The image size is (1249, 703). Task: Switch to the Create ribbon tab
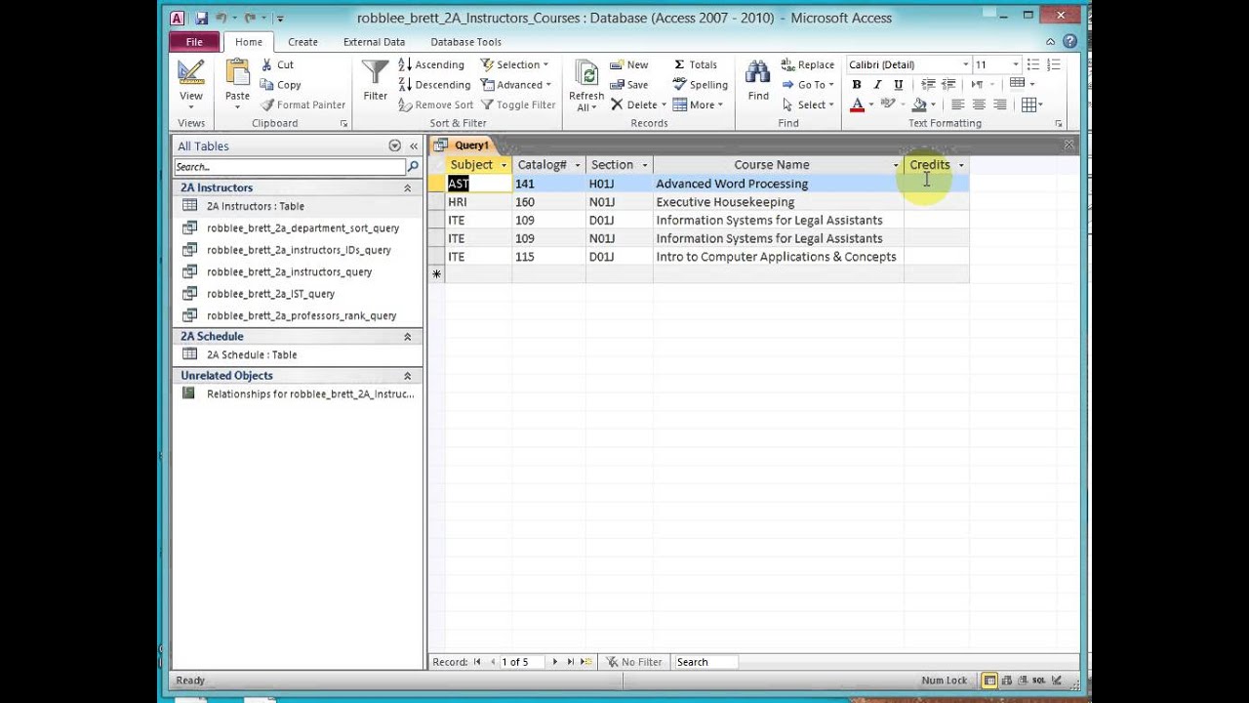tap(302, 42)
